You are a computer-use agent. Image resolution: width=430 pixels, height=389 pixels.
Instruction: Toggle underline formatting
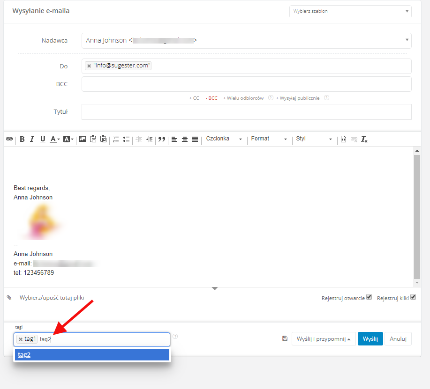click(x=43, y=139)
